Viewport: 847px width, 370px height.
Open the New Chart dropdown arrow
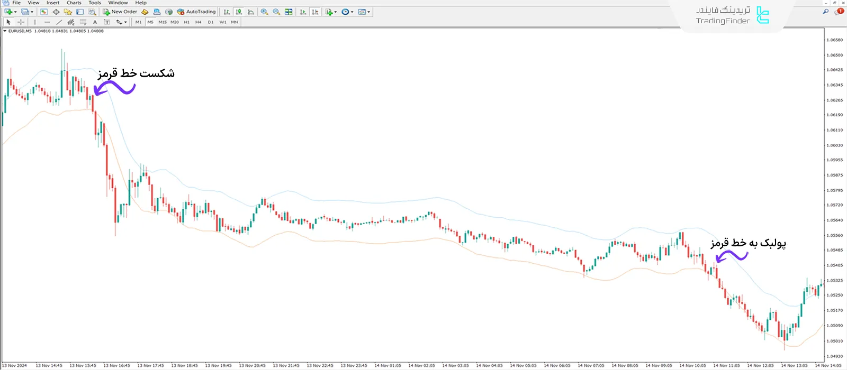[15, 12]
